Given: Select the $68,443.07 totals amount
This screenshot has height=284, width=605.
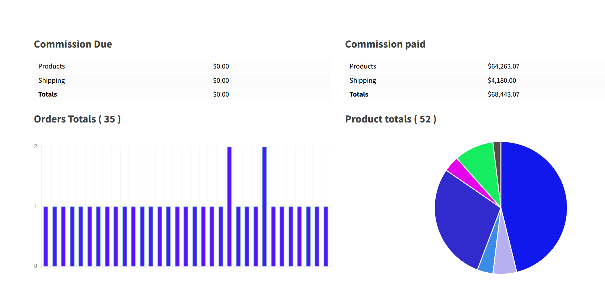Looking at the screenshot, I should 503,94.
